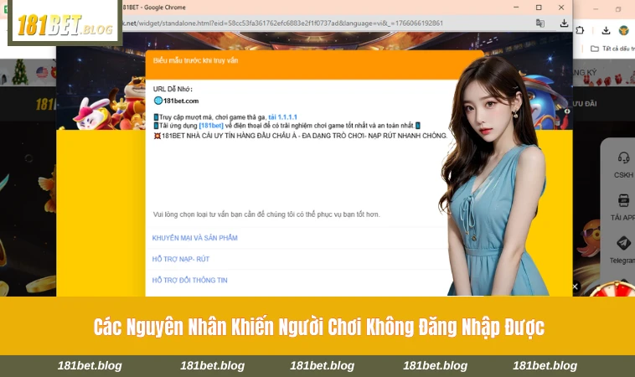Close the 181BET popup window
This screenshot has height=377, width=635.
pyautogui.click(x=561, y=8)
